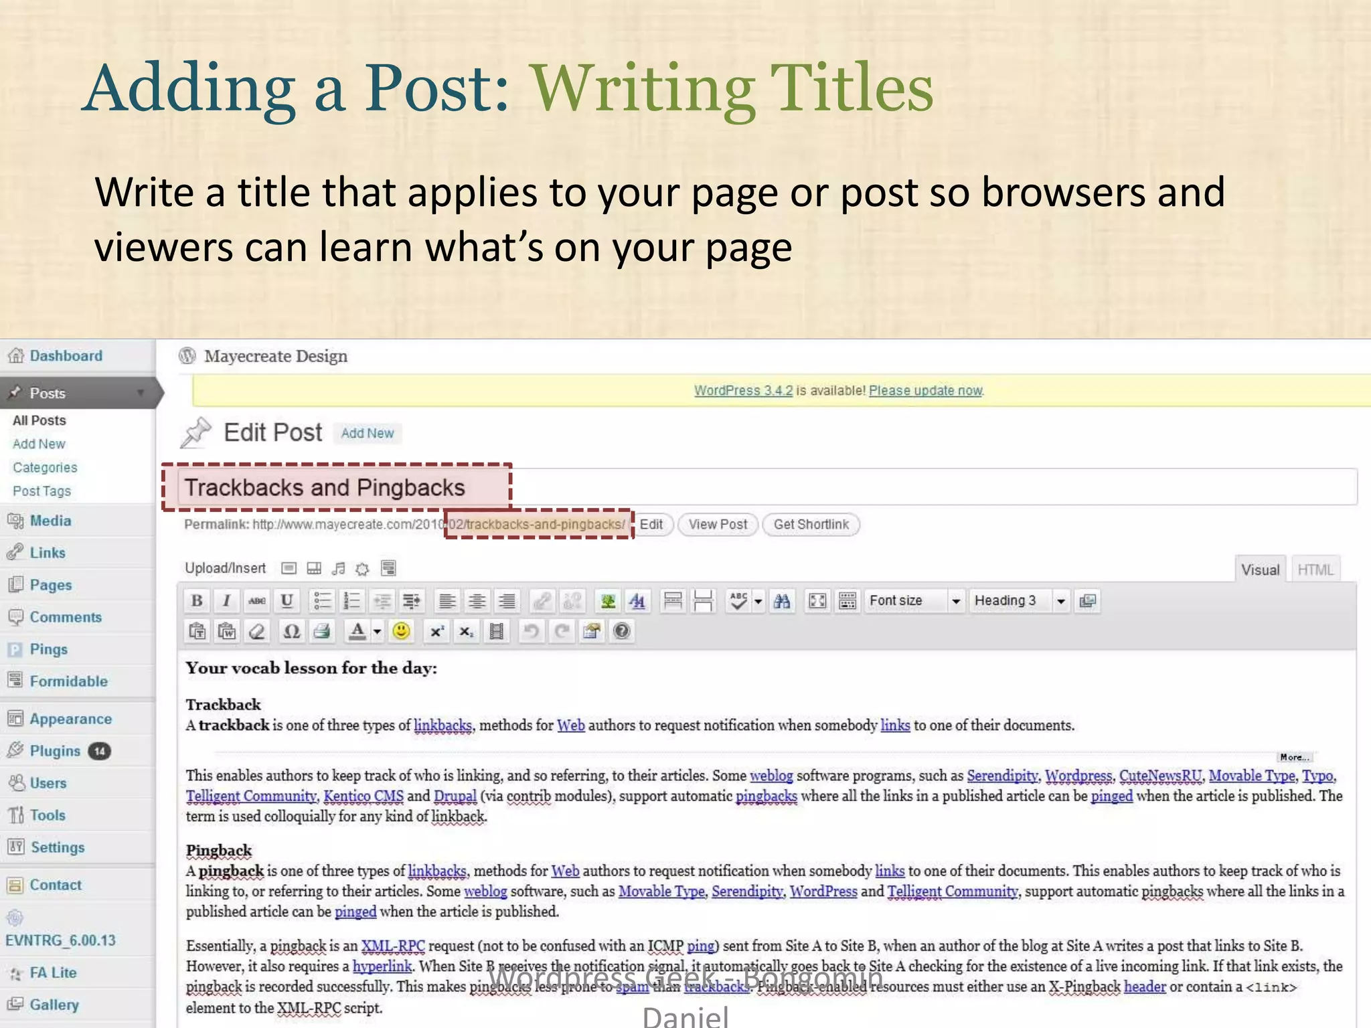Open Post Tags under Posts
Viewport: 1371px width, 1028px height.
pos(42,491)
